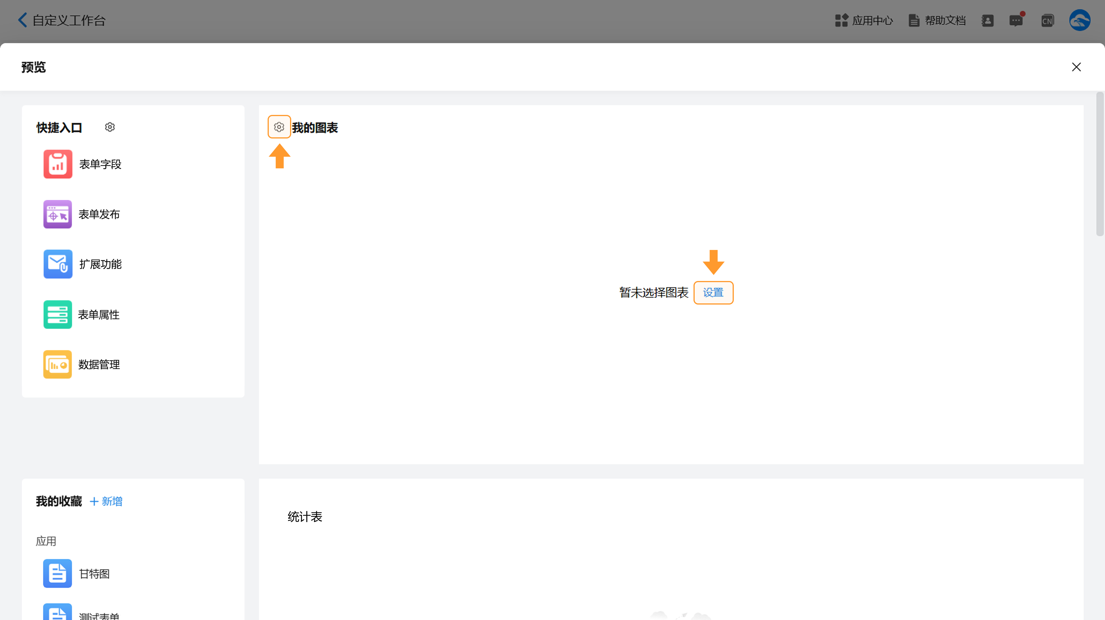
Task: Switch language with the CN icon
Action: (1047, 21)
